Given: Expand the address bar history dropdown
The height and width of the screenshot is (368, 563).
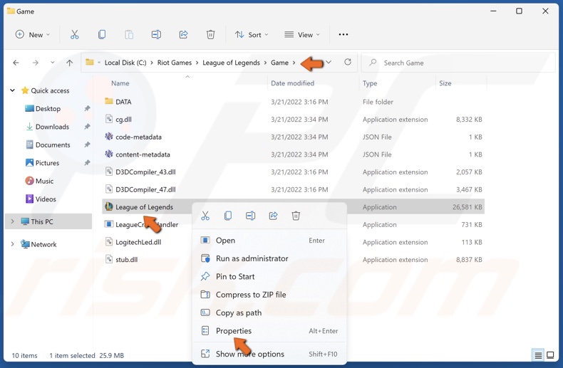Looking at the screenshot, I should tap(329, 63).
